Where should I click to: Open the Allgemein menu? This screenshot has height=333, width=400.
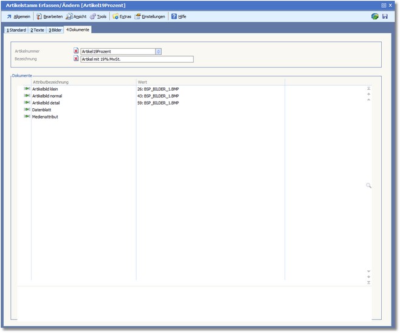coord(18,16)
